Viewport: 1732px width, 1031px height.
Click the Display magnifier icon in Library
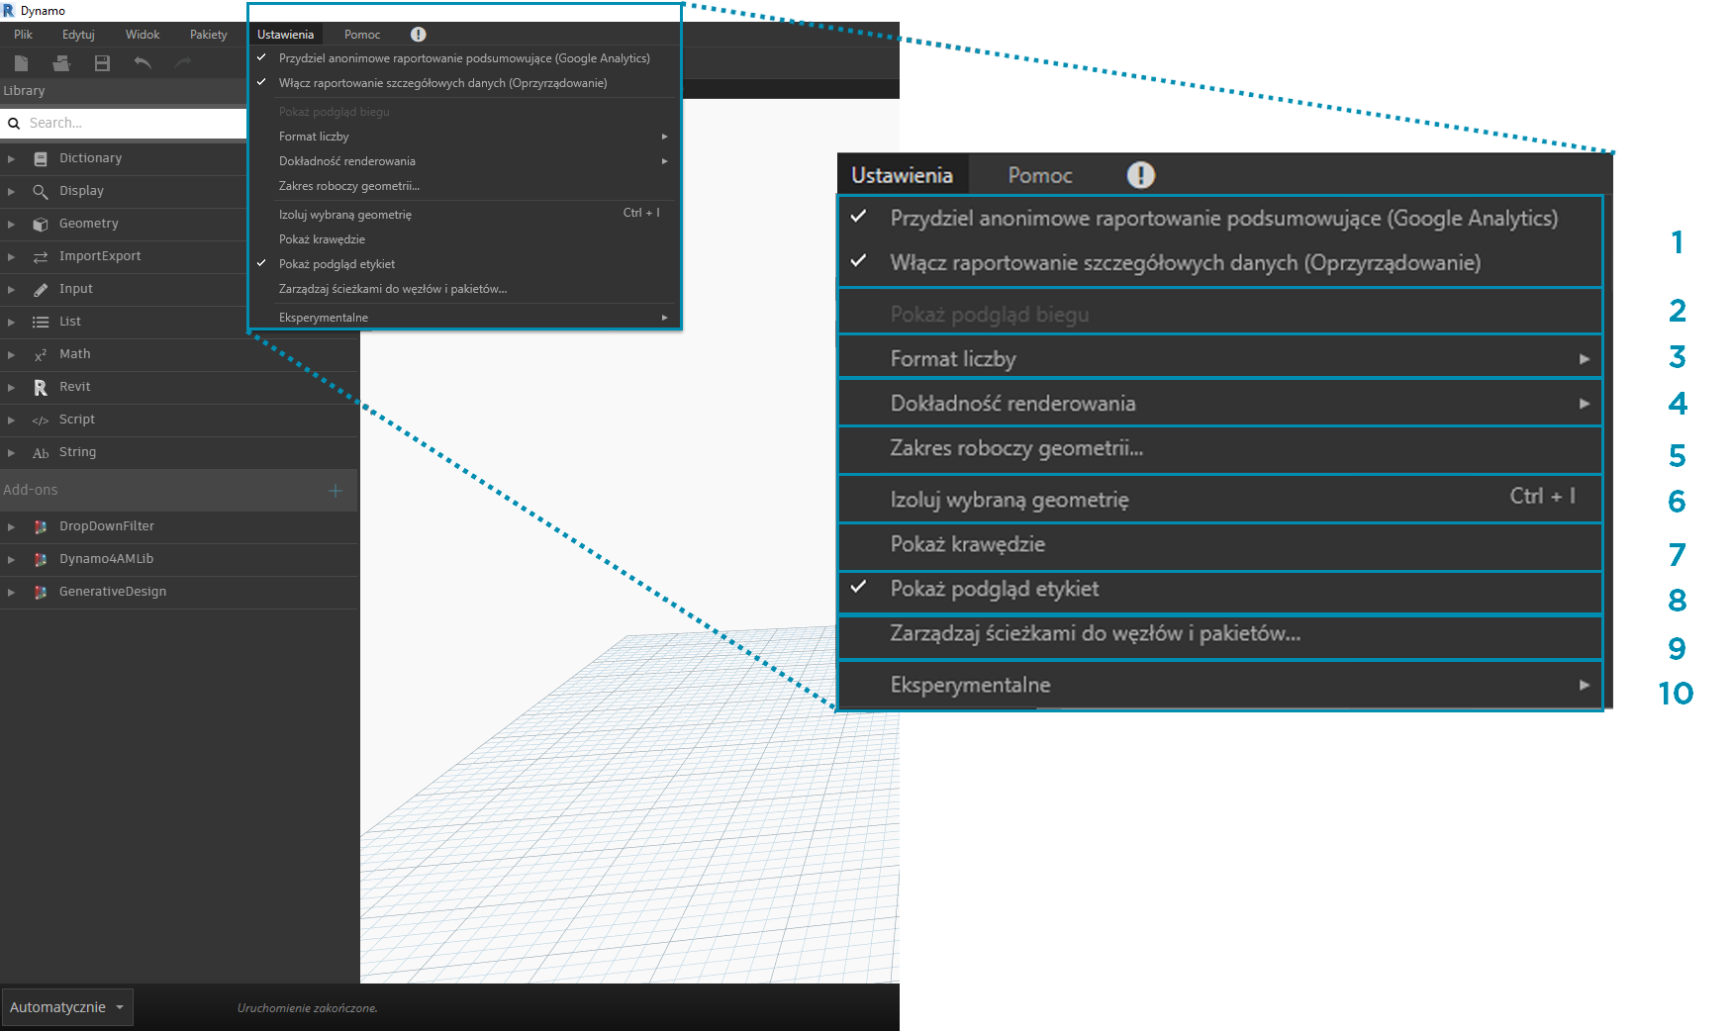41,191
